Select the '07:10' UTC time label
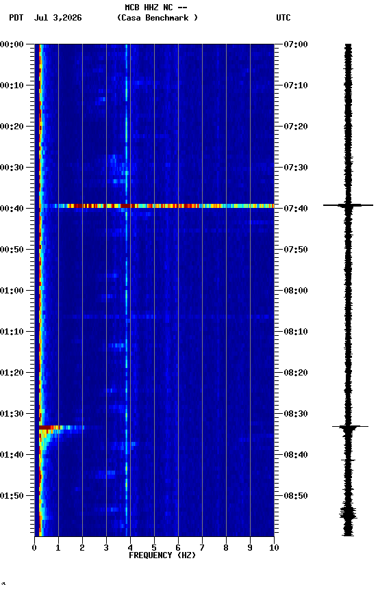The height and width of the screenshot is (591, 378). [296, 86]
